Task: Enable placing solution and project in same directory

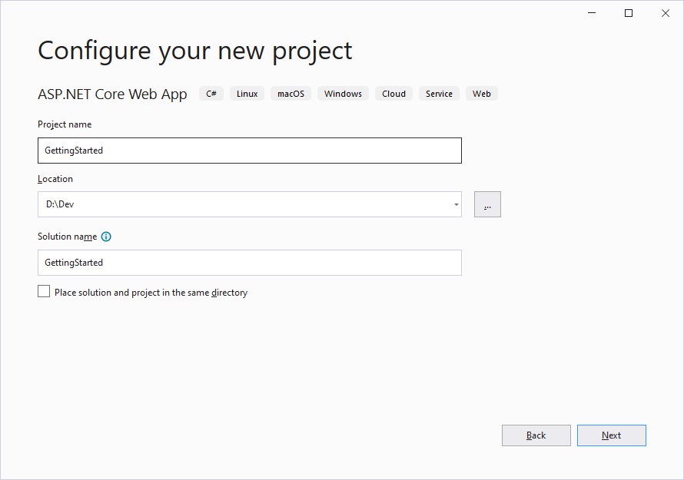Action: coord(43,291)
